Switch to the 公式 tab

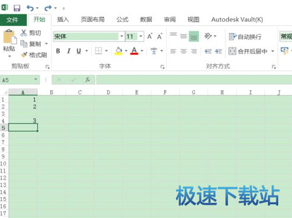click(x=122, y=20)
